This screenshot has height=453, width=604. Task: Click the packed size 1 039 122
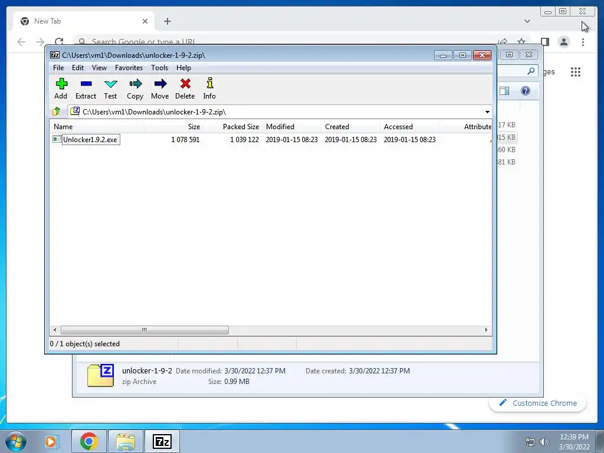coord(244,139)
